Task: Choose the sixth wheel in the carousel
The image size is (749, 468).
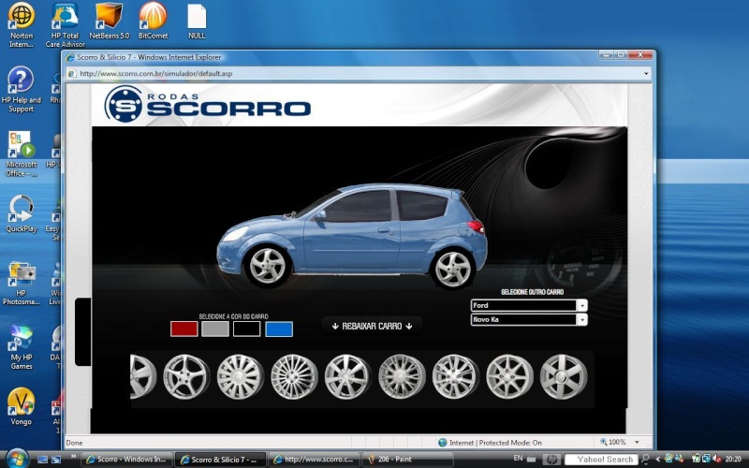Action: tap(402, 377)
